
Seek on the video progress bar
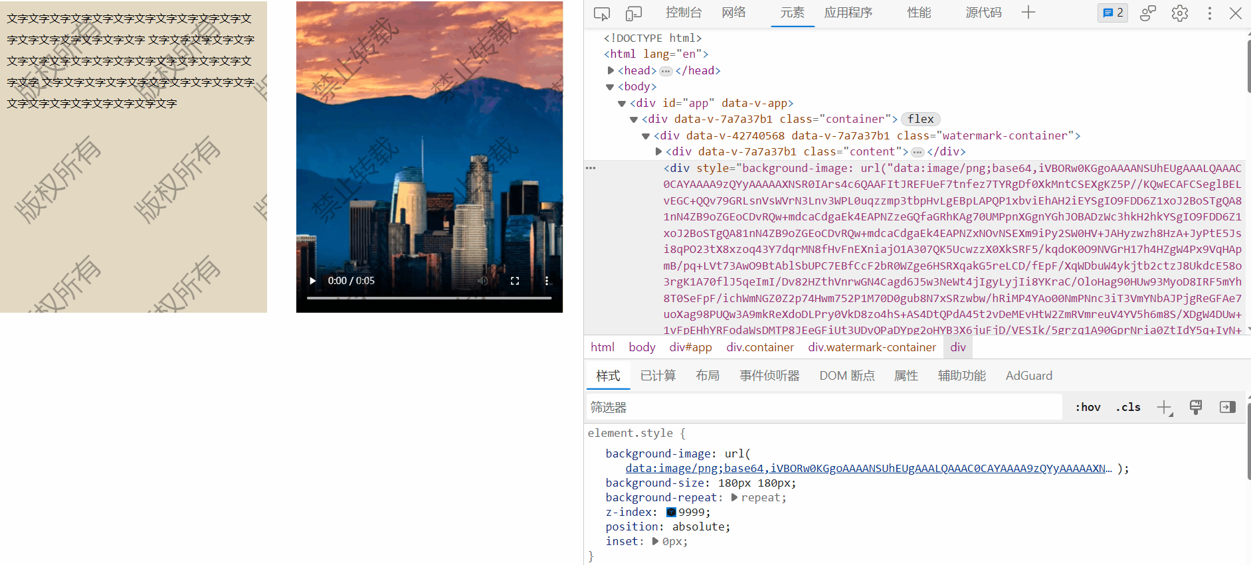[x=429, y=298]
